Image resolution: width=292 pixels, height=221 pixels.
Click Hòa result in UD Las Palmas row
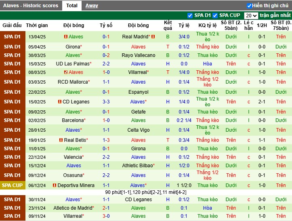208,64
